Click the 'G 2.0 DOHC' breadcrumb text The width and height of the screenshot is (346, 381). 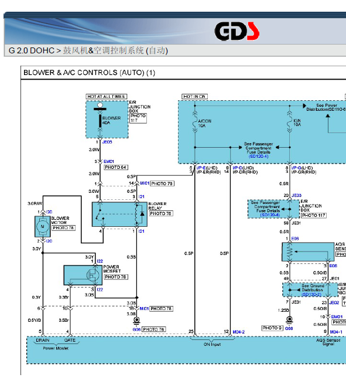point(31,50)
